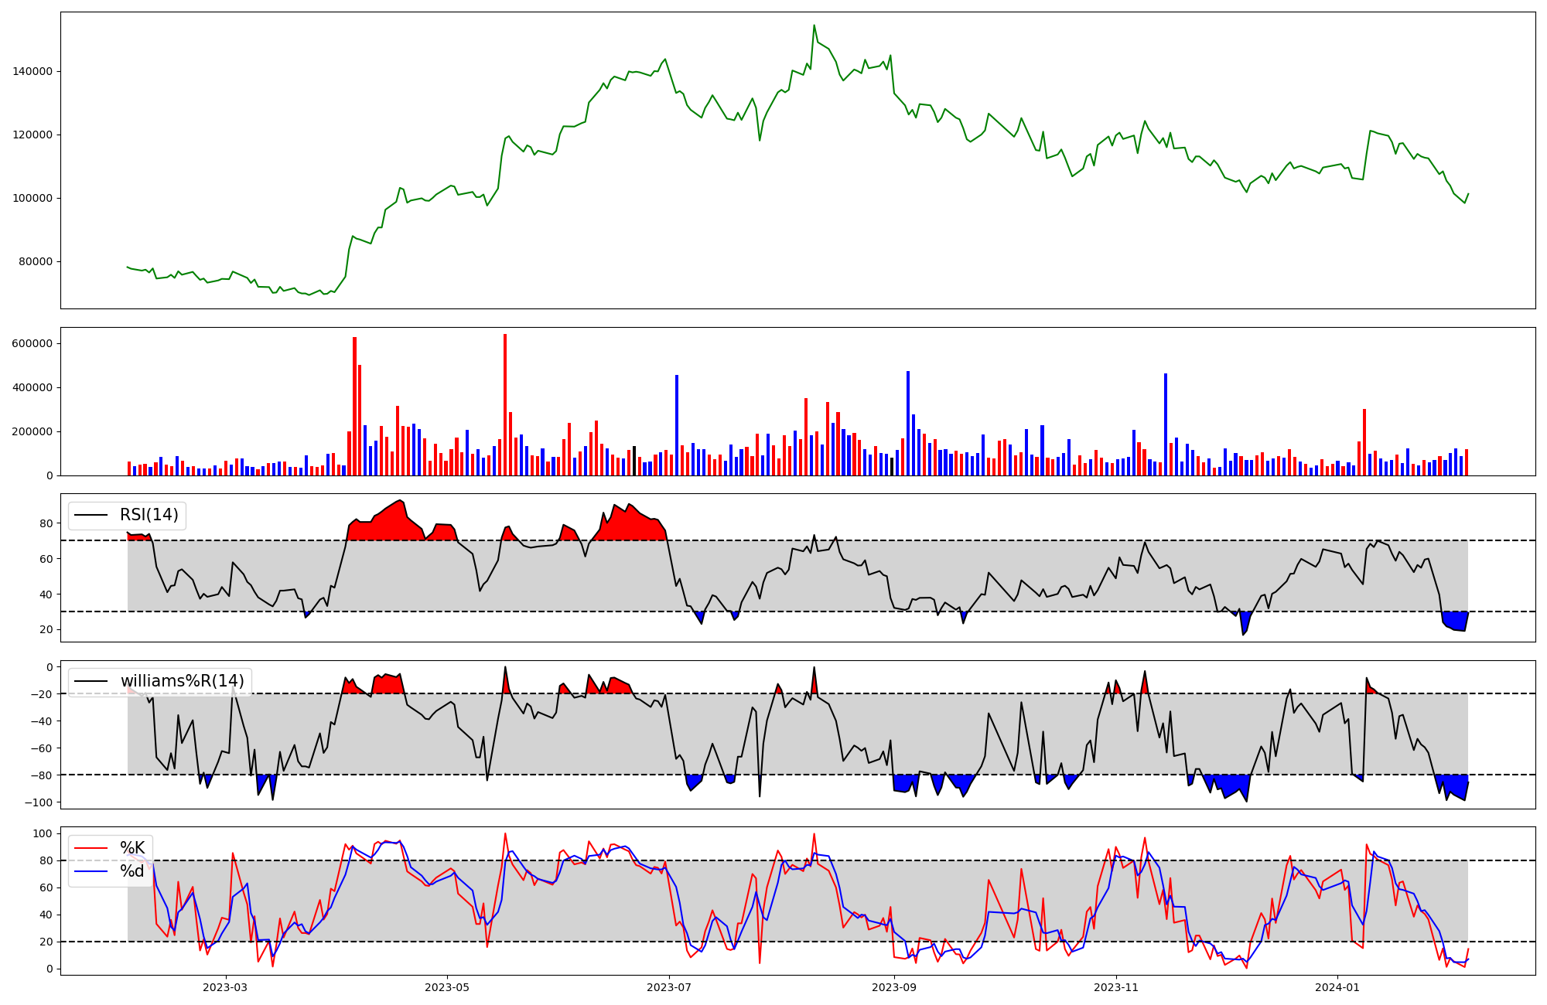Click the red %K legend line swatch
Screen dimensions: 1547x1005
pos(90,848)
